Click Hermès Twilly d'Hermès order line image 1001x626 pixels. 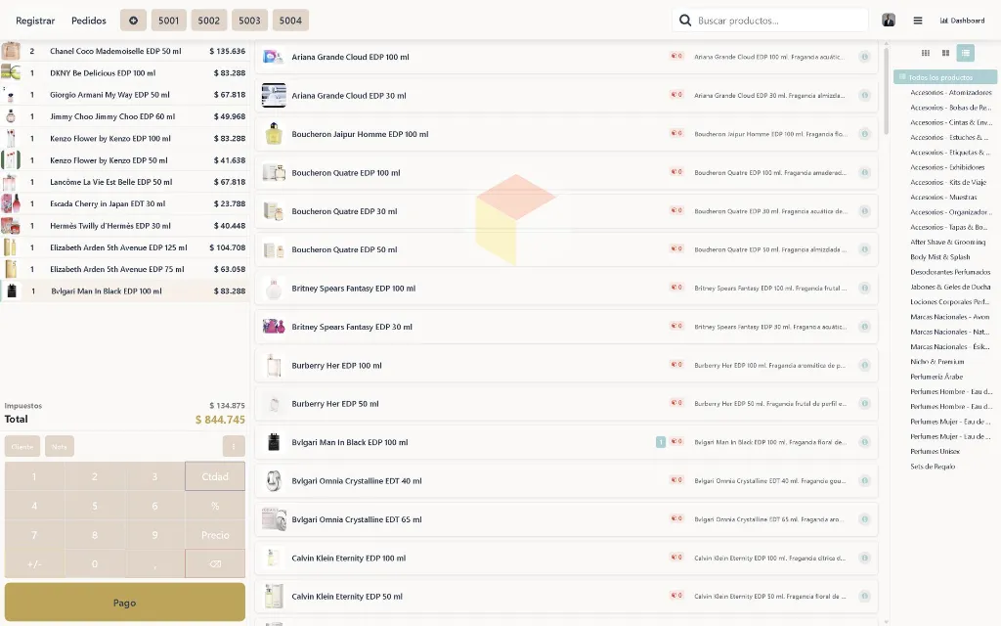10,226
